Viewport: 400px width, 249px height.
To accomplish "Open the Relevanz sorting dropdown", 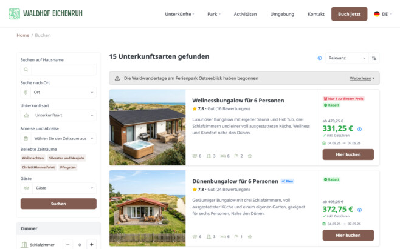I will 347,58.
